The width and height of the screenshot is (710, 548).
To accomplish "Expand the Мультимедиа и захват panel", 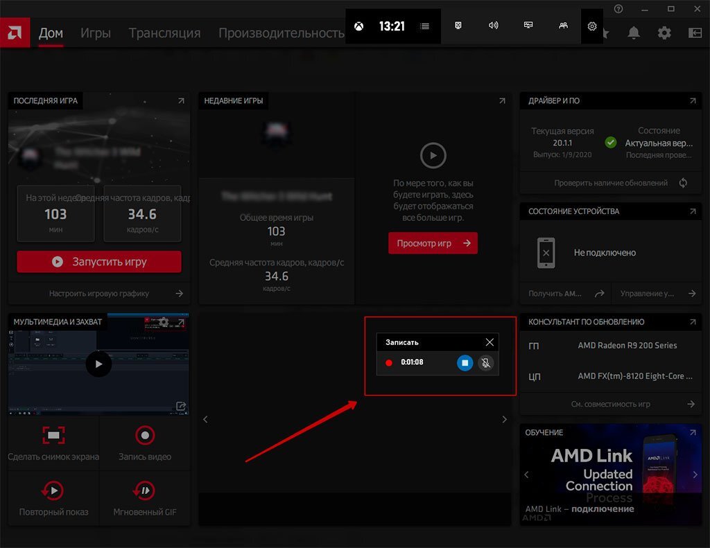I will coord(181,322).
